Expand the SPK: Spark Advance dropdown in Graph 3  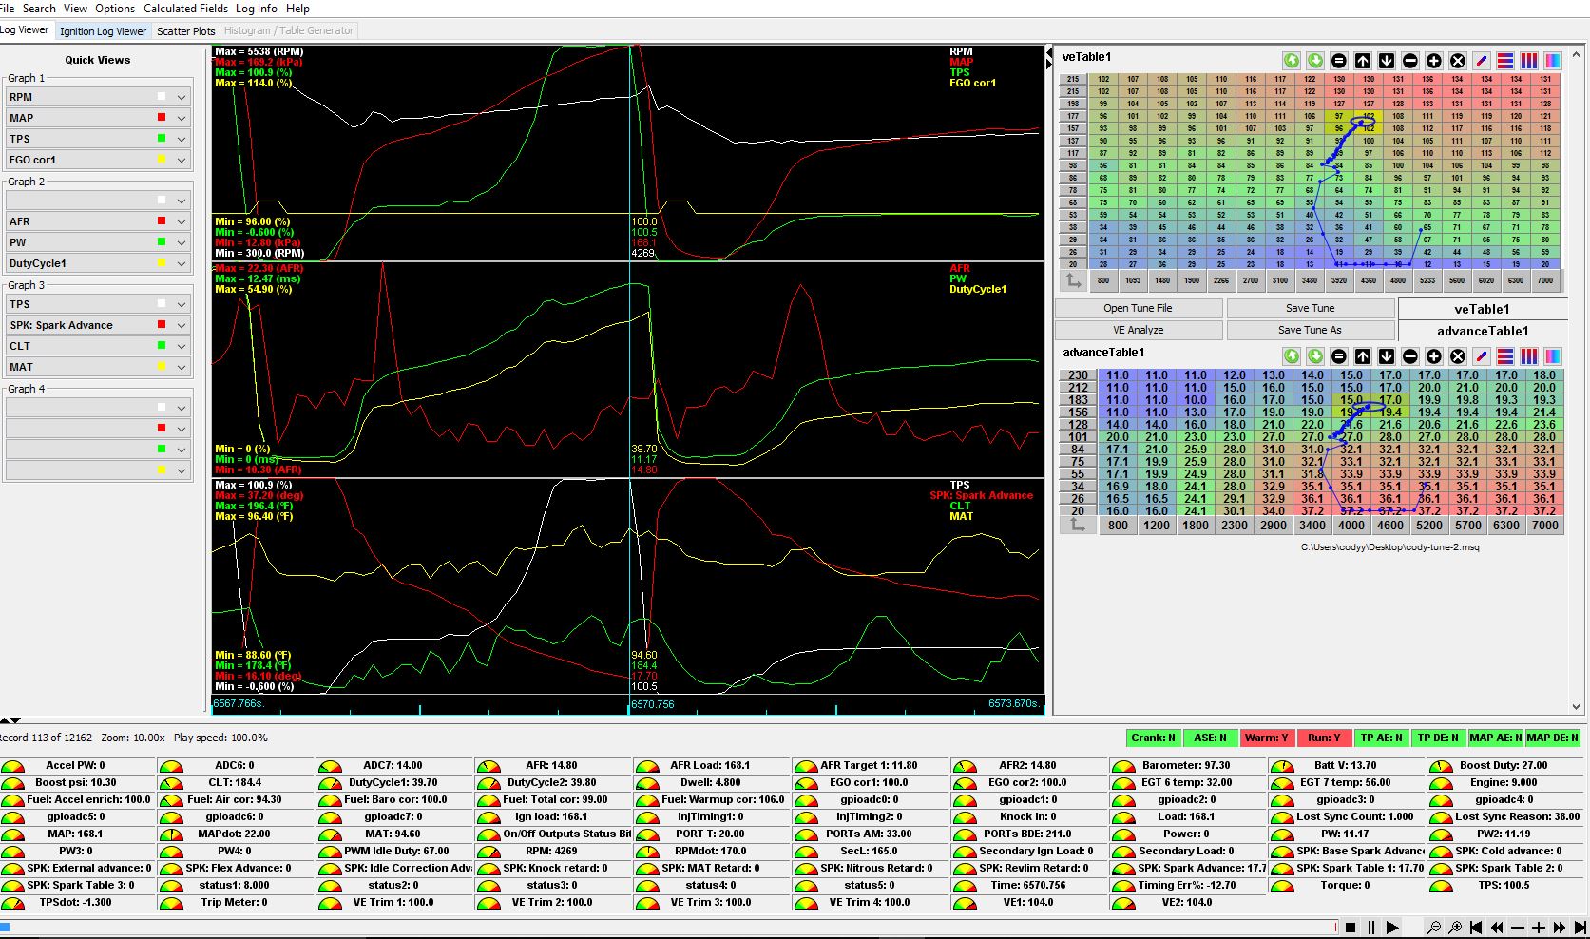coord(181,324)
